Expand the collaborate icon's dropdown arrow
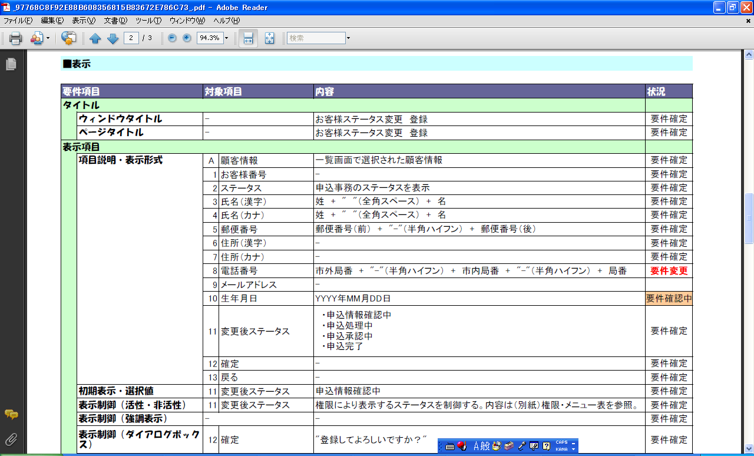The image size is (754, 456). (48, 38)
